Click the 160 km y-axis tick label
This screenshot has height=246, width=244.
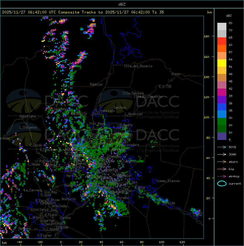206,57
